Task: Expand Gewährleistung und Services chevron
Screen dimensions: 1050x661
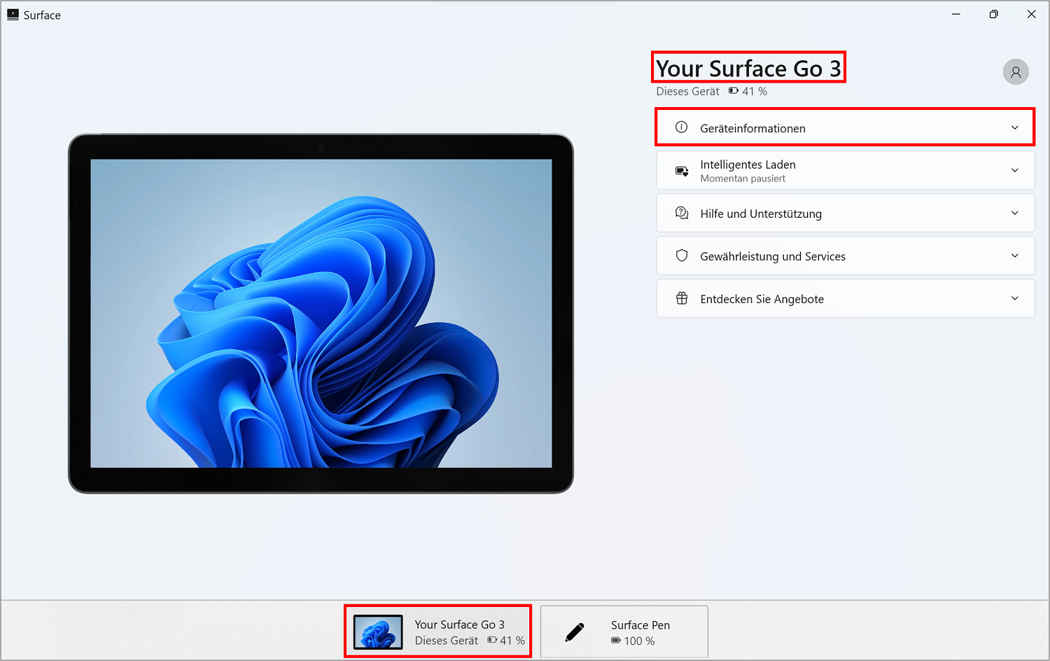Action: pos(1014,256)
